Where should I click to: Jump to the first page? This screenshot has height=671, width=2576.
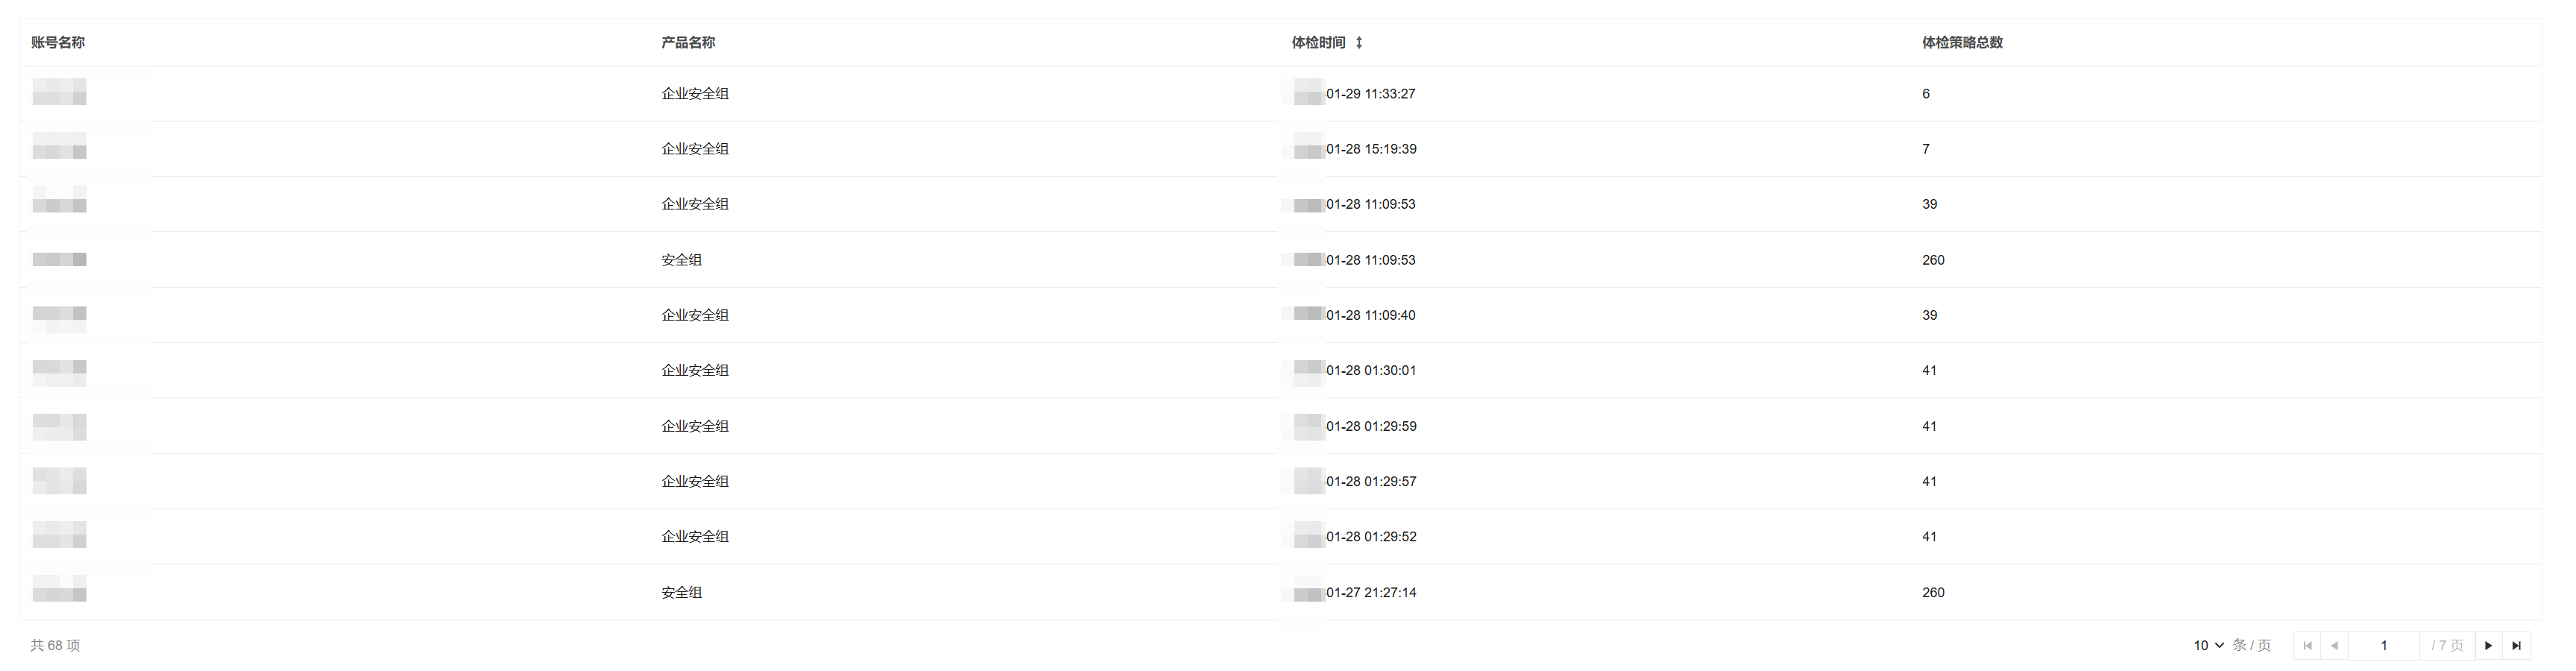(x=2307, y=646)
